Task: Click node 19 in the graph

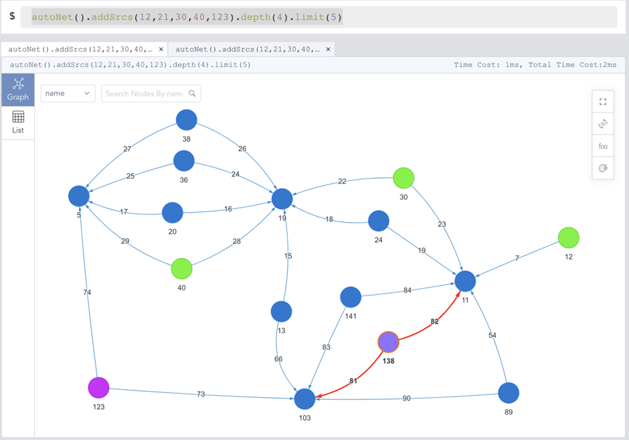Action: click(282, 199)
